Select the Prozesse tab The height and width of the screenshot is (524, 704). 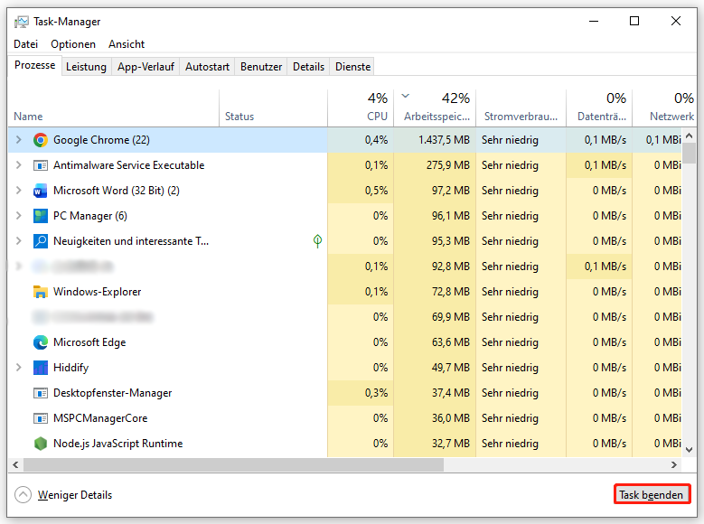pos(34,65)
